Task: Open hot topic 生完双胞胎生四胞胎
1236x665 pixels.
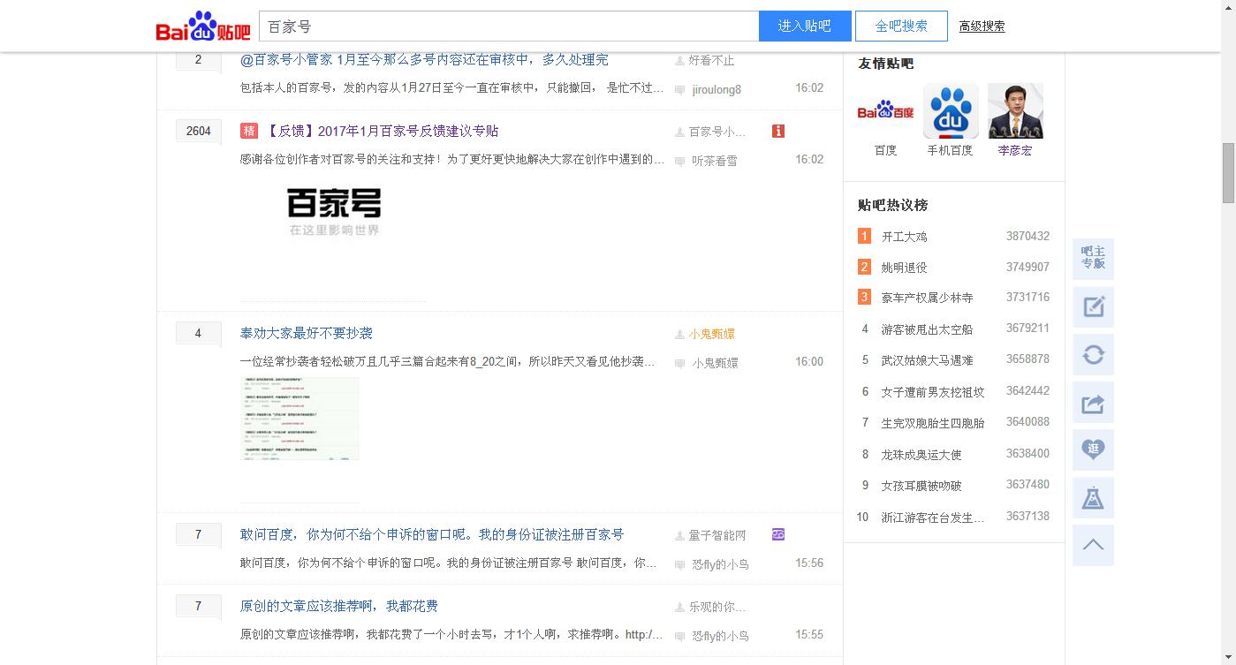Action: coord(932,423)
